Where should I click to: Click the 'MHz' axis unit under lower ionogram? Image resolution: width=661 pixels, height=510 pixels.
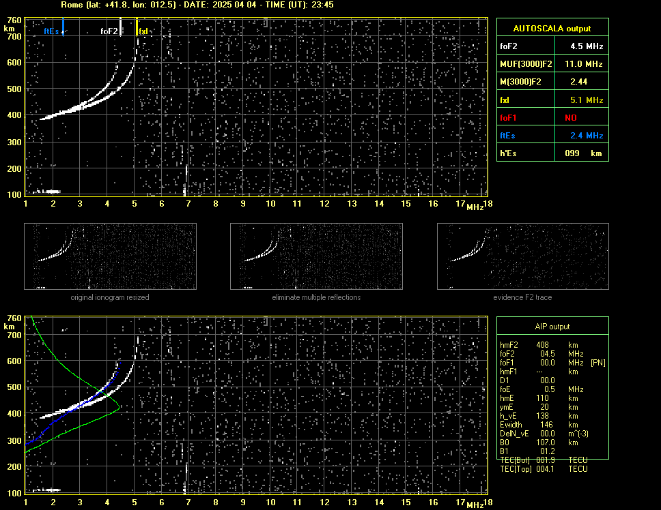(475, 505)
